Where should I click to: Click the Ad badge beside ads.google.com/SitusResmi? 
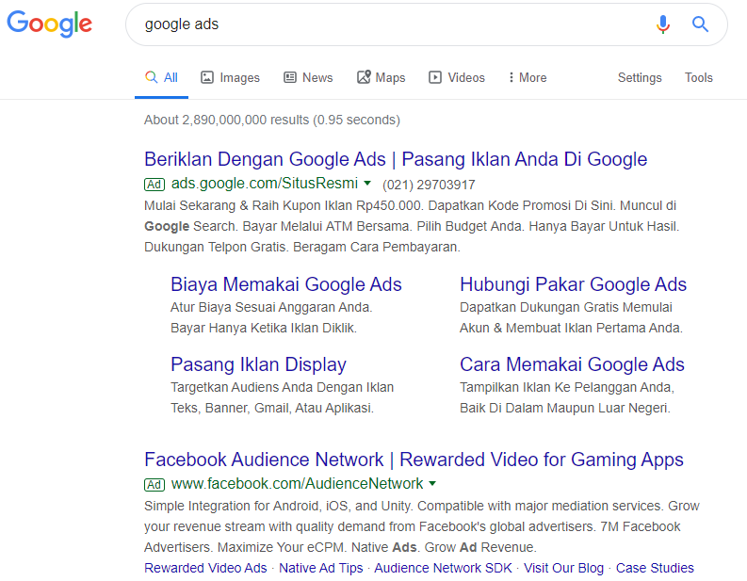[154, 185]
